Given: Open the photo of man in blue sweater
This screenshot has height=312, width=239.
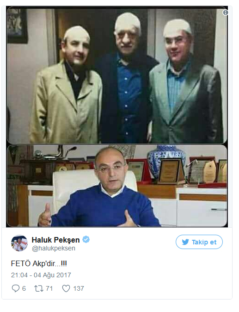Looking at the screenshot, I should pyautogui.click(x=117, y=186).
